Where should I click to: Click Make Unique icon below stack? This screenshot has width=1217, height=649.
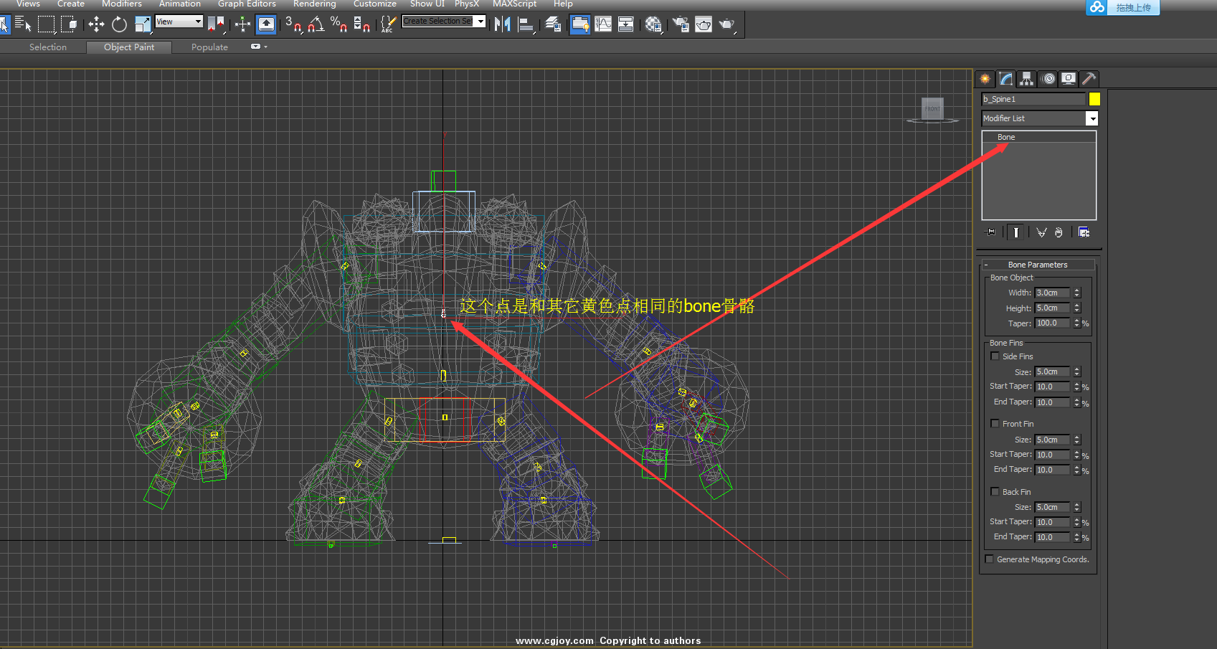pyautogui.click(x=1041, y=232)
